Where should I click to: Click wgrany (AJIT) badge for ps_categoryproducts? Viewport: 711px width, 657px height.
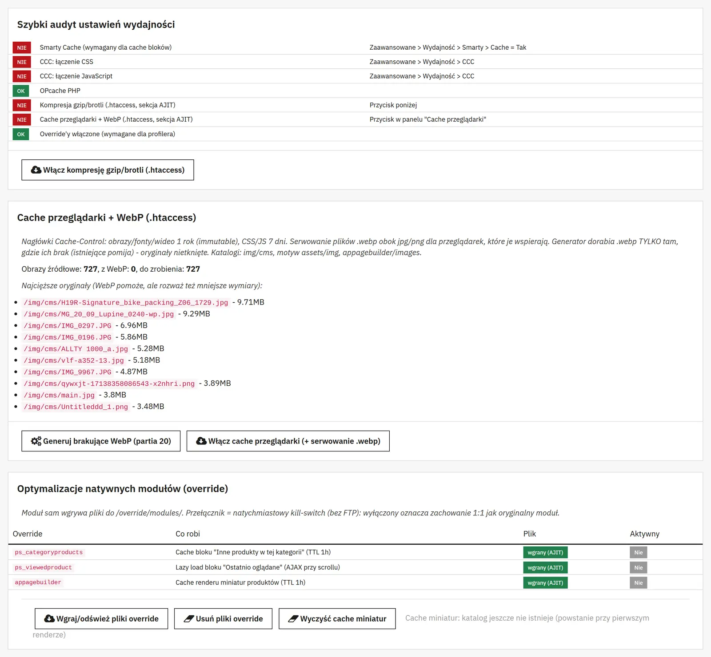[545, 553]
